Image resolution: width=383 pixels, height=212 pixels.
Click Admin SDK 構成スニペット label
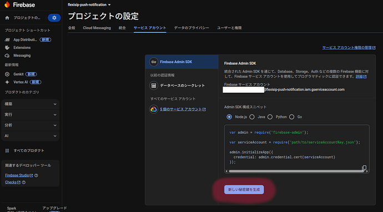coord(245,107)
